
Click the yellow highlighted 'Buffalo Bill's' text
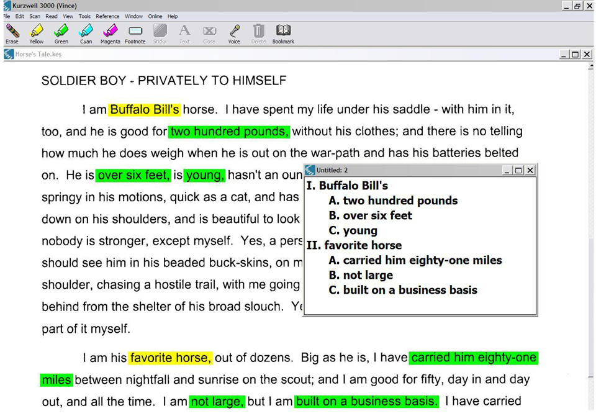145,109
